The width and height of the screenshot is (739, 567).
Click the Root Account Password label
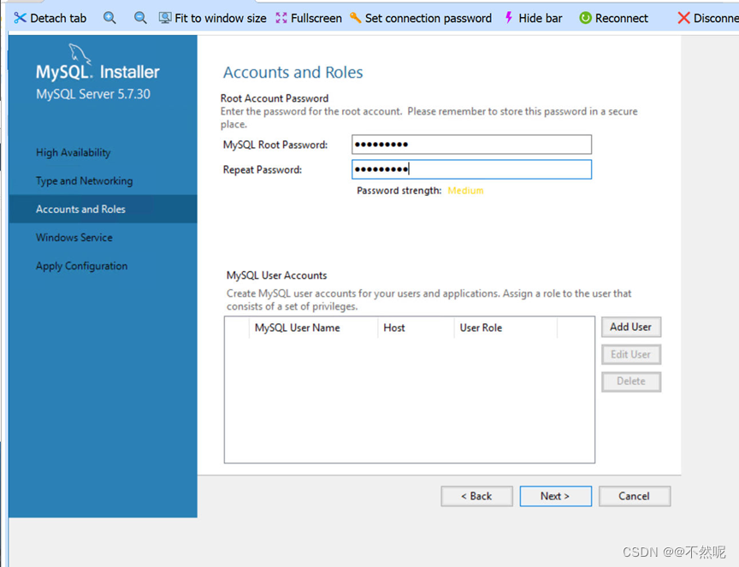[275, 98]
